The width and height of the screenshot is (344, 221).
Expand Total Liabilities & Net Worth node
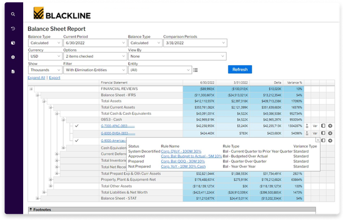click(44, 192)
